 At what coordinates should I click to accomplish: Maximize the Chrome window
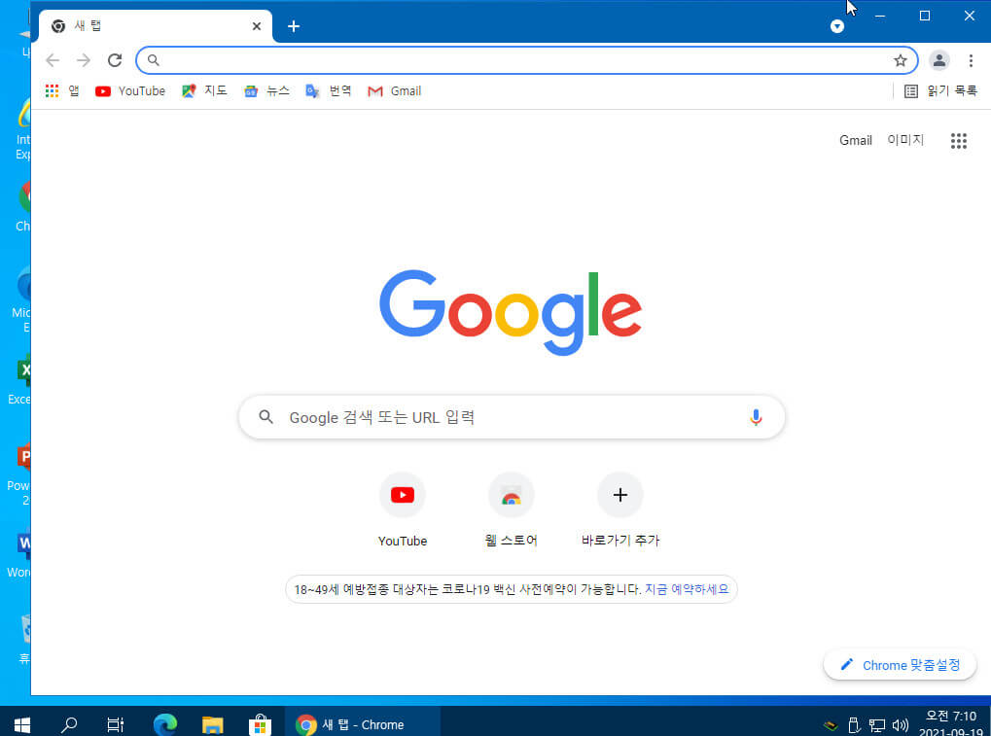pos(924,16)
